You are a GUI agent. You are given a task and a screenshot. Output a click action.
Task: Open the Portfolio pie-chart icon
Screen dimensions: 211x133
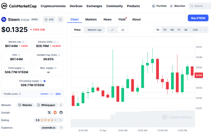coord(154,6)
